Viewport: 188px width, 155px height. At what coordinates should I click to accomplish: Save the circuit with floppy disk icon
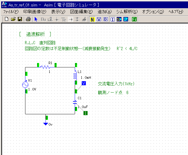coord(20,19)
